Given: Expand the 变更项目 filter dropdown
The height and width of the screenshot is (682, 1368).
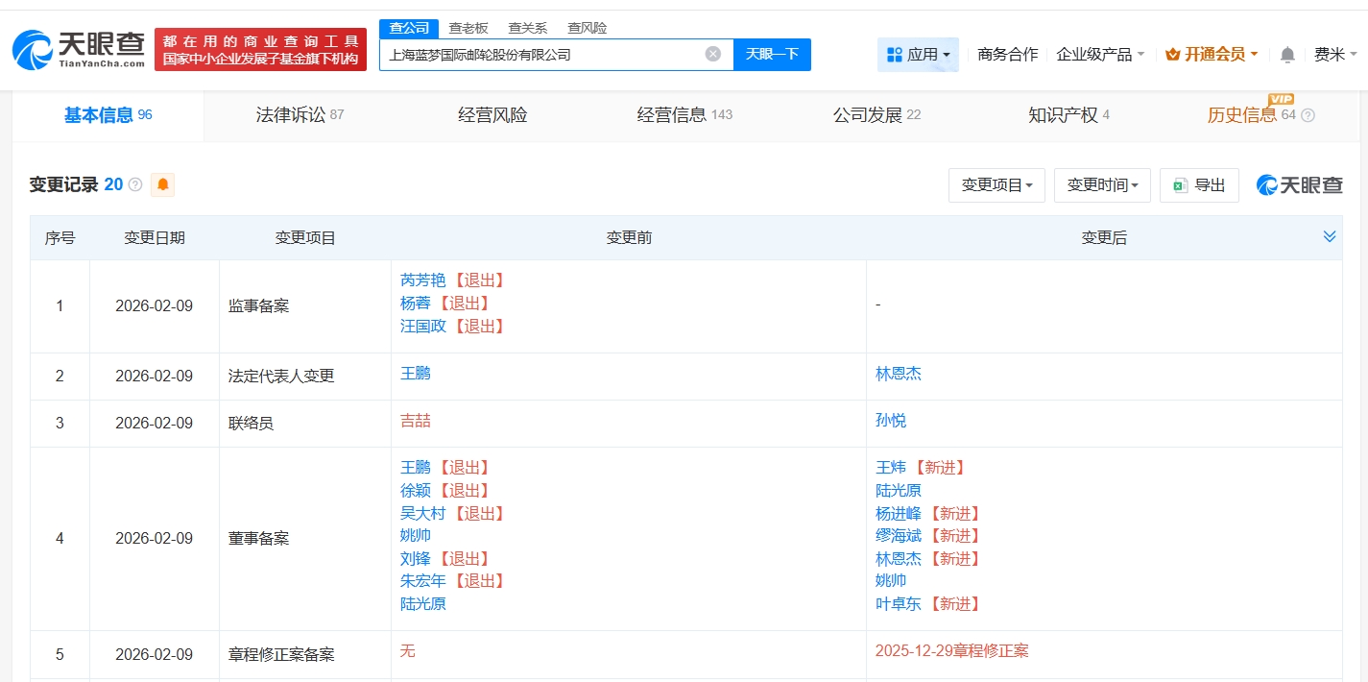Looking at the screenshot, I should pos(996,185).
